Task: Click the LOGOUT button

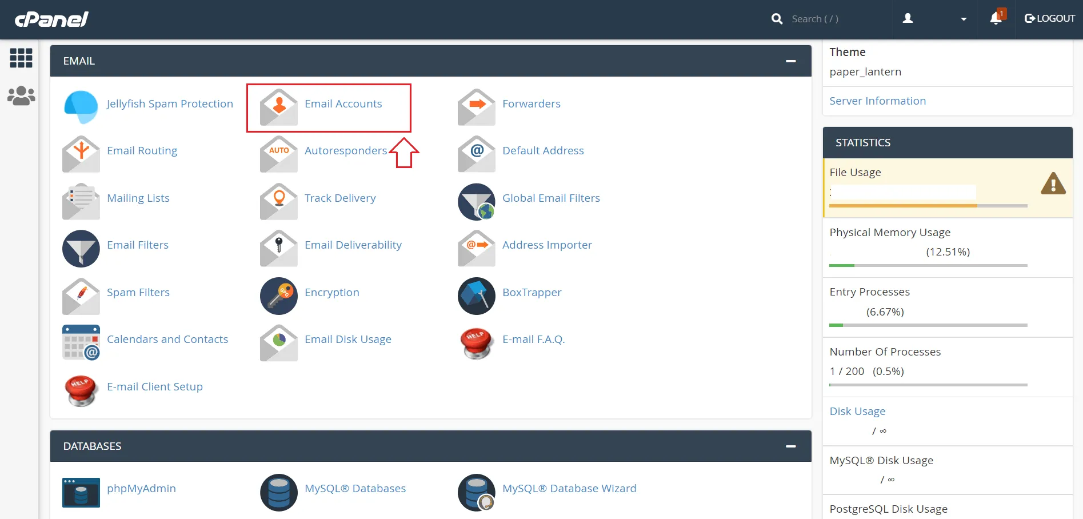Action: (1050, 18)
